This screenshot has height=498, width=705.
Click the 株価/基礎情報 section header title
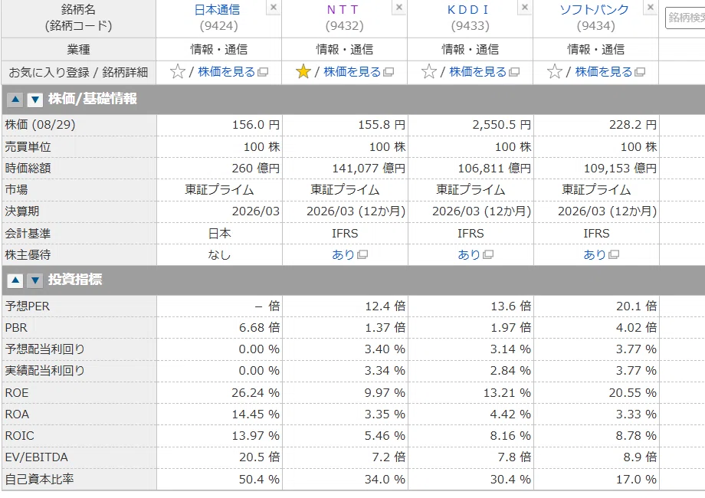93,99
